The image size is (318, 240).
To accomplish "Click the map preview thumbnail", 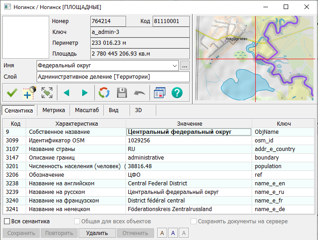I will point(255,58).
